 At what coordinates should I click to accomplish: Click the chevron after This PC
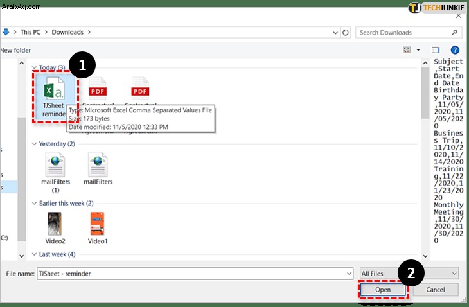(x=46, y=32)
